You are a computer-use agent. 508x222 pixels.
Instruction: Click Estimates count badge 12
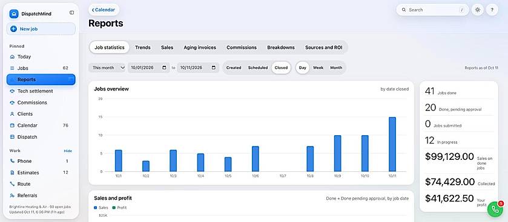point(65,173)
